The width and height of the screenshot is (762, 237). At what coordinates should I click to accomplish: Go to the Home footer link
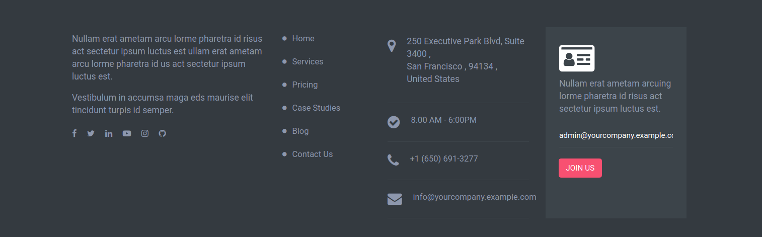point(303,38)
